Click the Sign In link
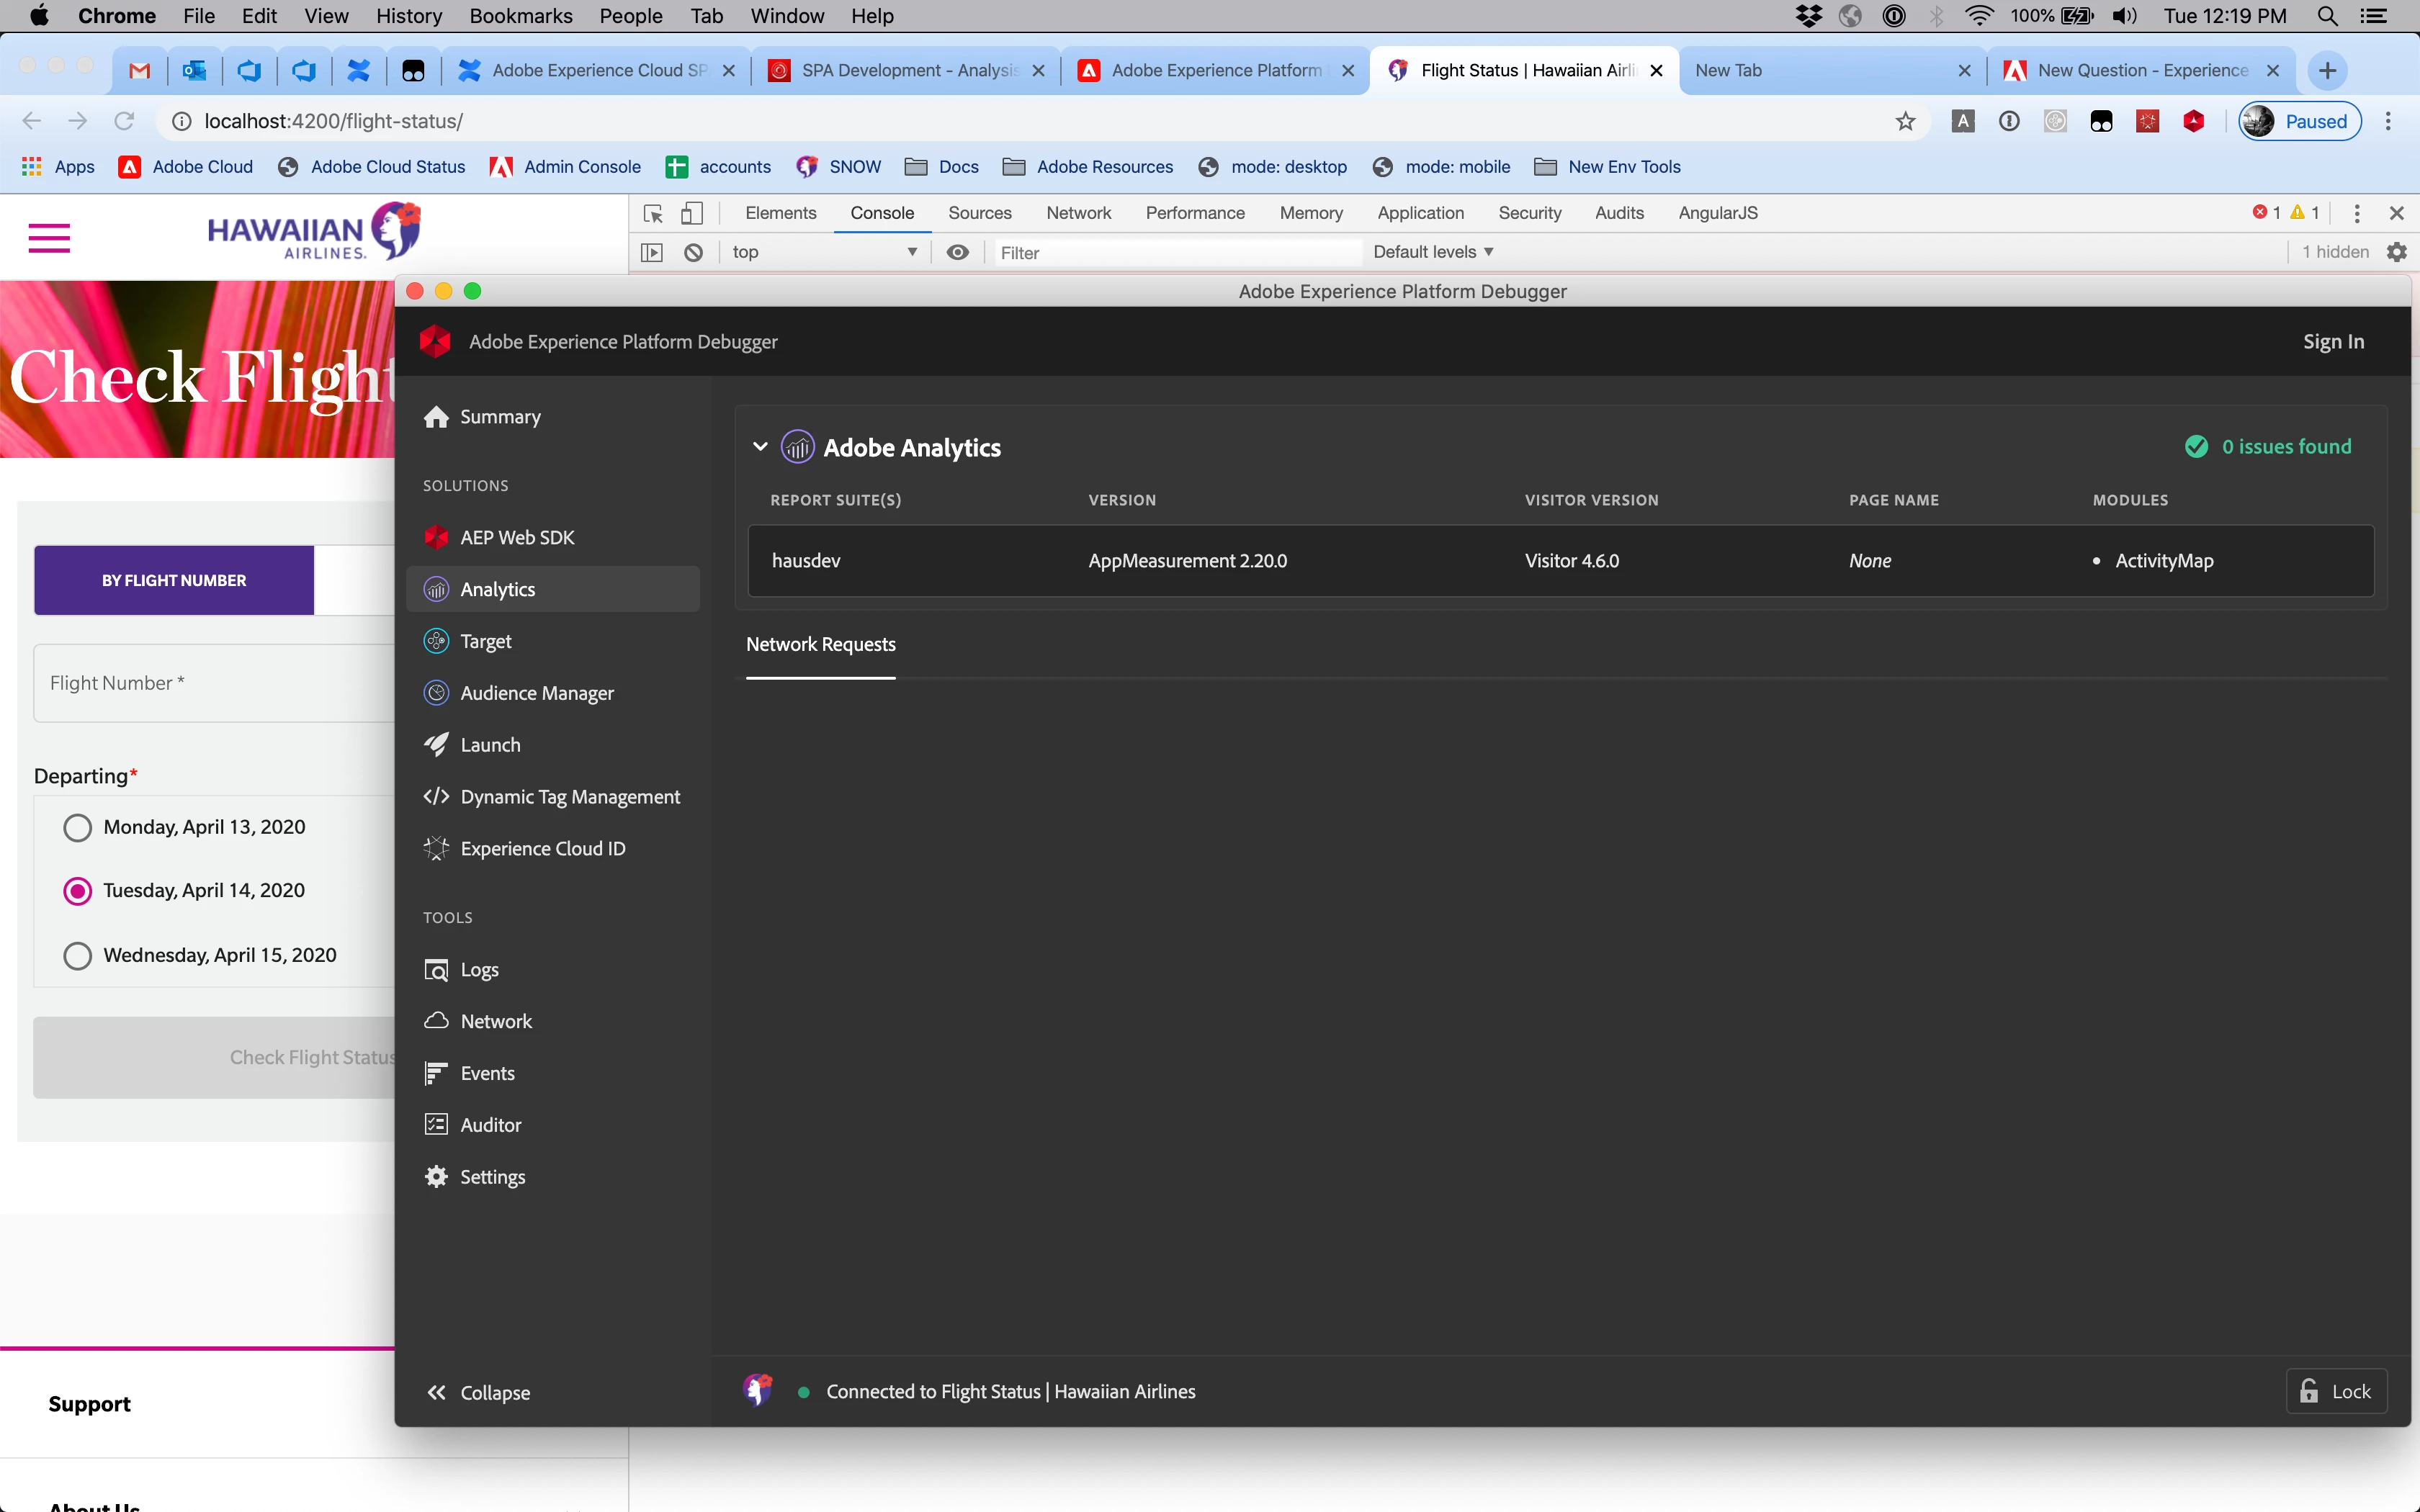This screenshot has width=2420, height=1512. [x=2333, y=341]
